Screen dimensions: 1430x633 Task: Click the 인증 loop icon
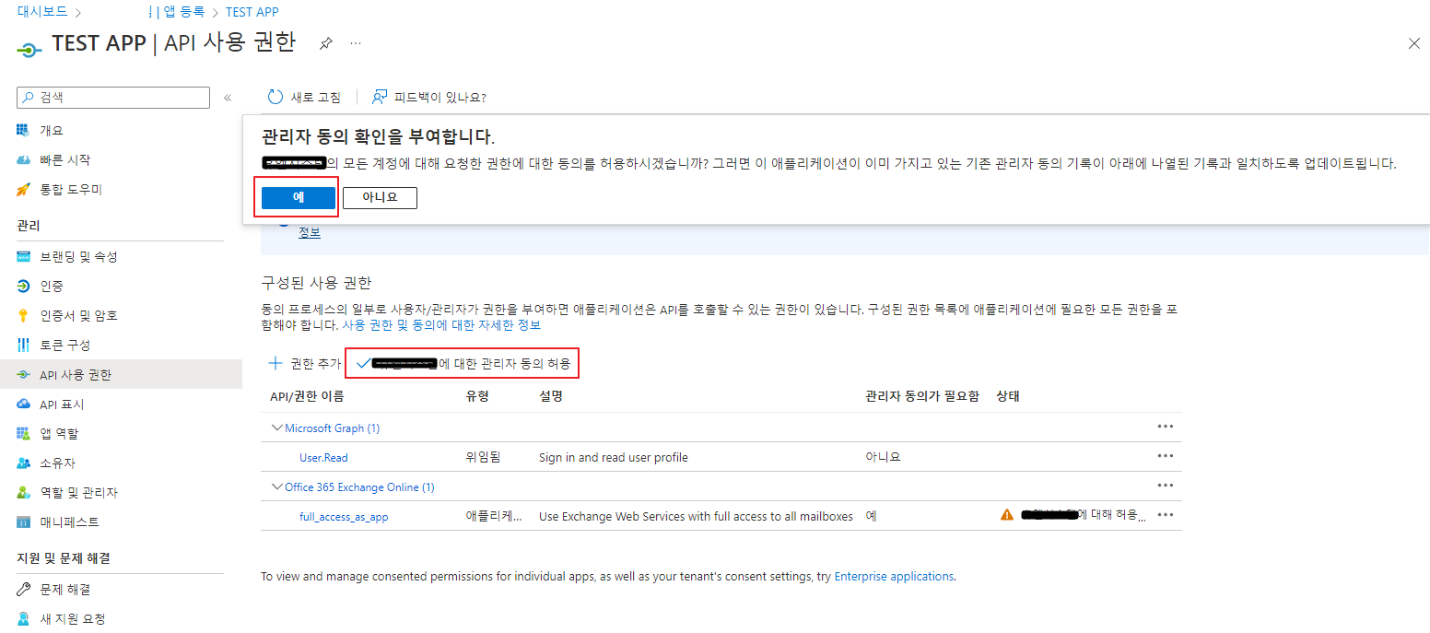pos(24,286)
